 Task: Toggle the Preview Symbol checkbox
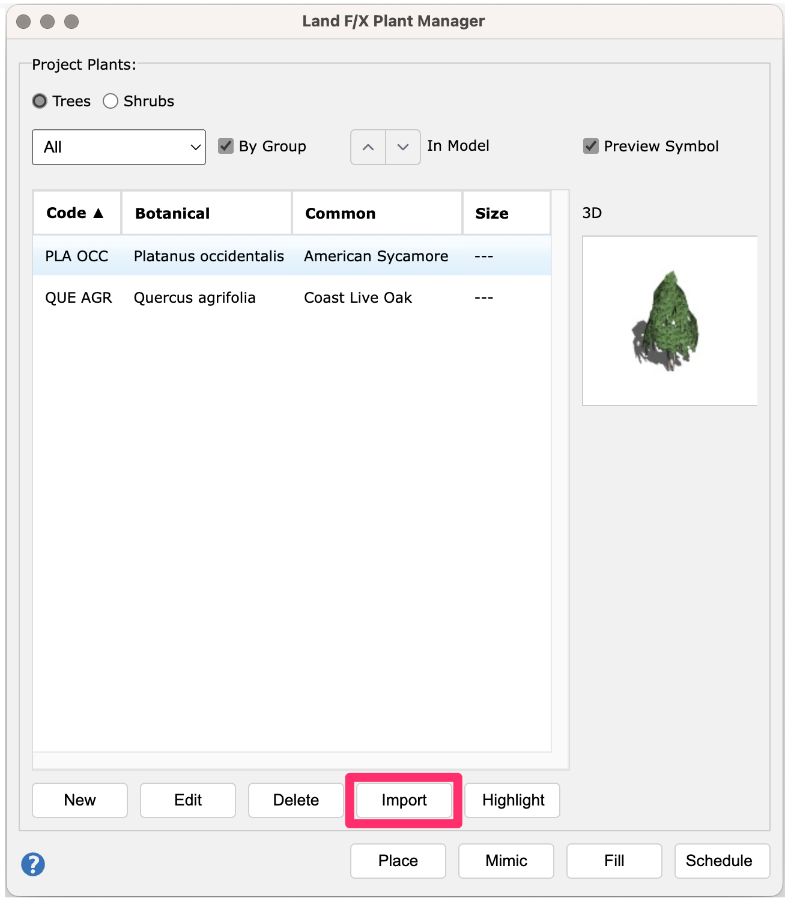tap(591, 146)
